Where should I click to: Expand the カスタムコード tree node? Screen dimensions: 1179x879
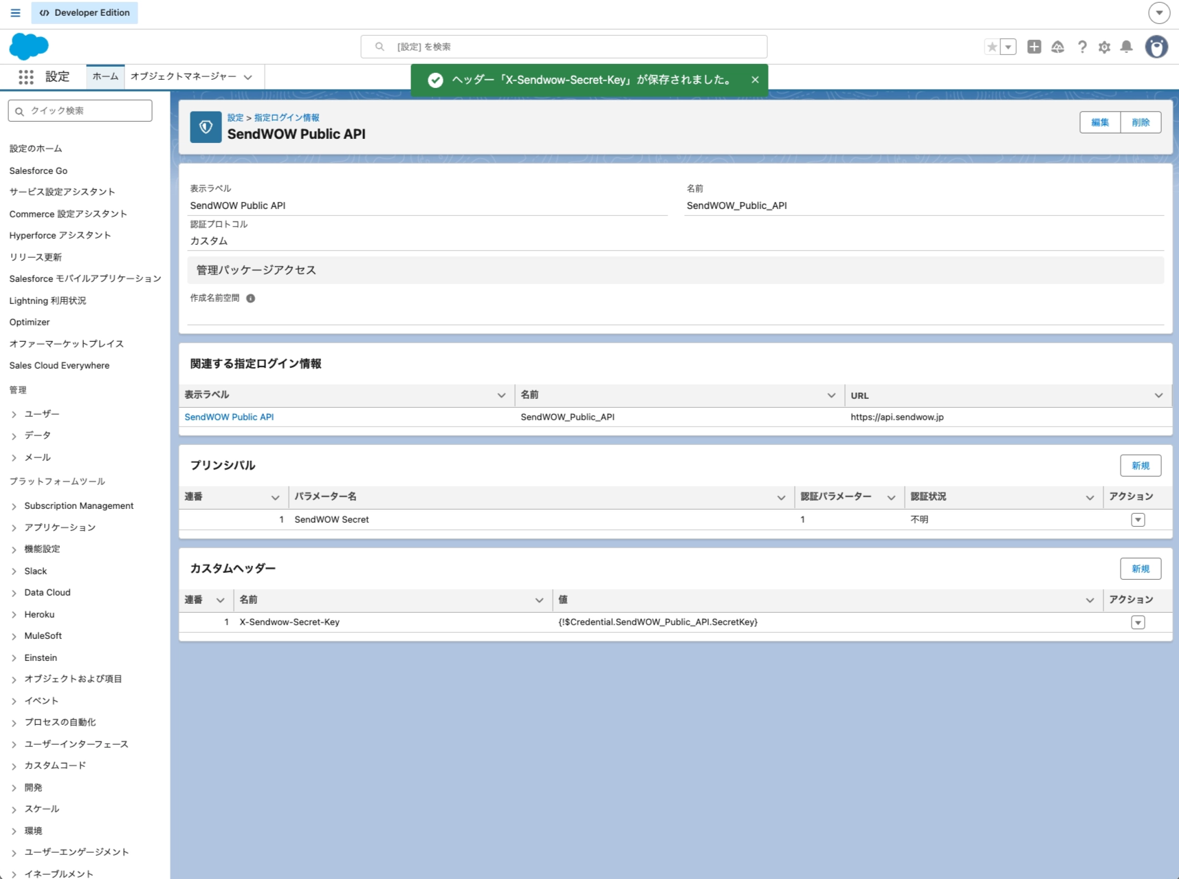coord(14,766)
